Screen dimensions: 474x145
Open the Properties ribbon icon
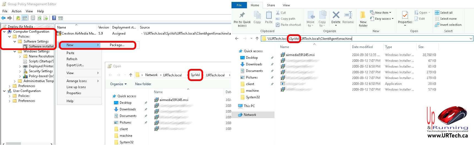[405, 15]
